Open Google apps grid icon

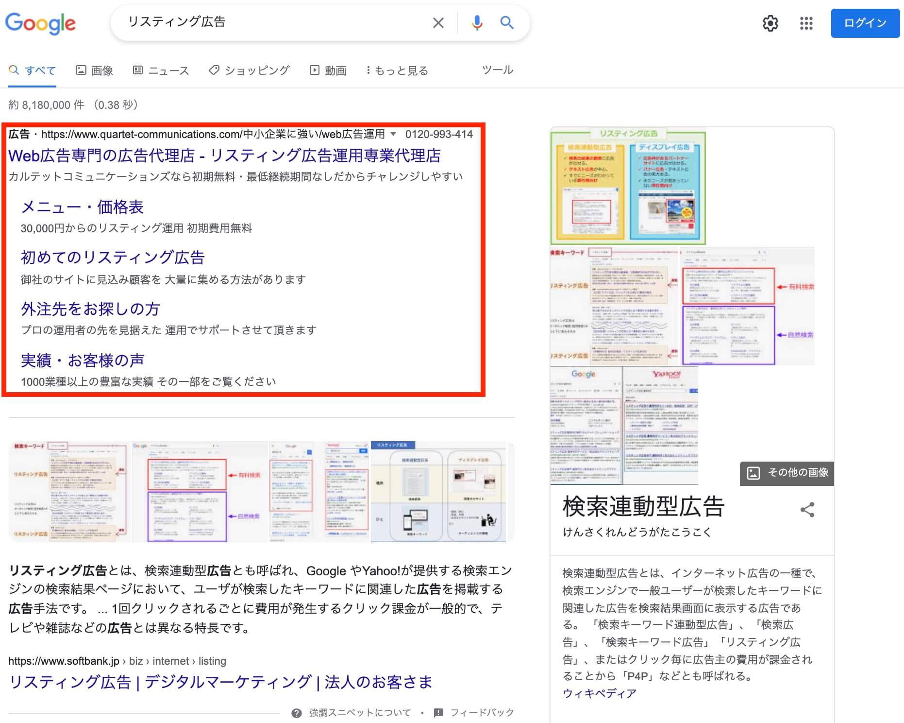[x=806, y=23]
